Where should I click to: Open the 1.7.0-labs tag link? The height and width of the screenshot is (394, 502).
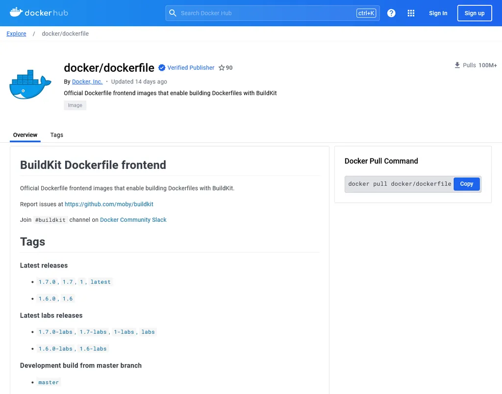pos(55,332)
